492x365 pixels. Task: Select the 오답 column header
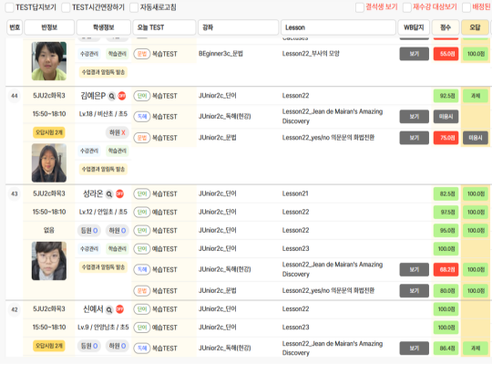(475, 27)
